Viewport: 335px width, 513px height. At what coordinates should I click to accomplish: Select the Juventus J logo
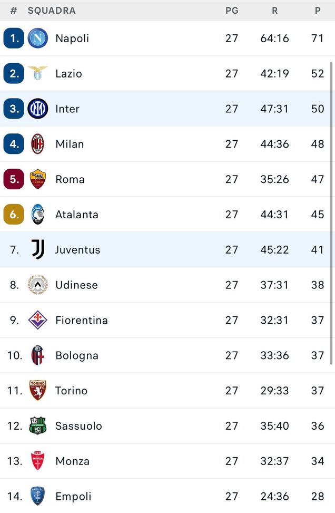[37, 250]
